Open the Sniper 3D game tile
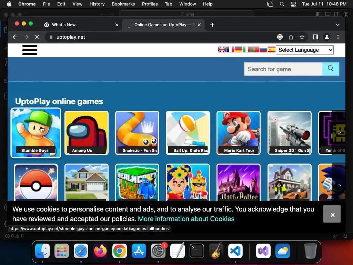Screen dimensions: 353x265 [289, 133]
